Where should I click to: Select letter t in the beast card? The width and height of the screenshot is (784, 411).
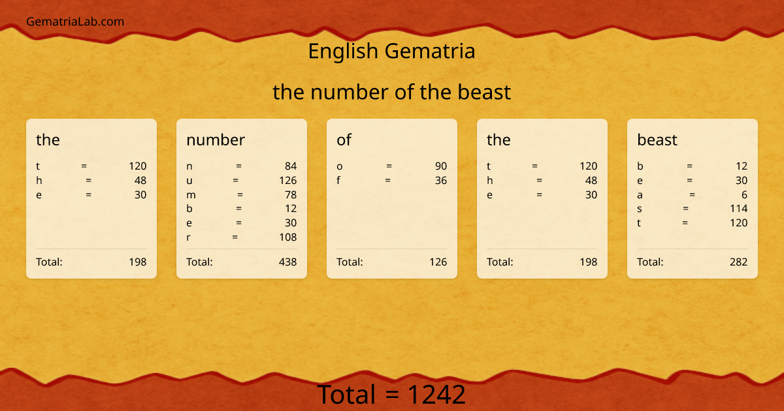(x=639, y=223)
